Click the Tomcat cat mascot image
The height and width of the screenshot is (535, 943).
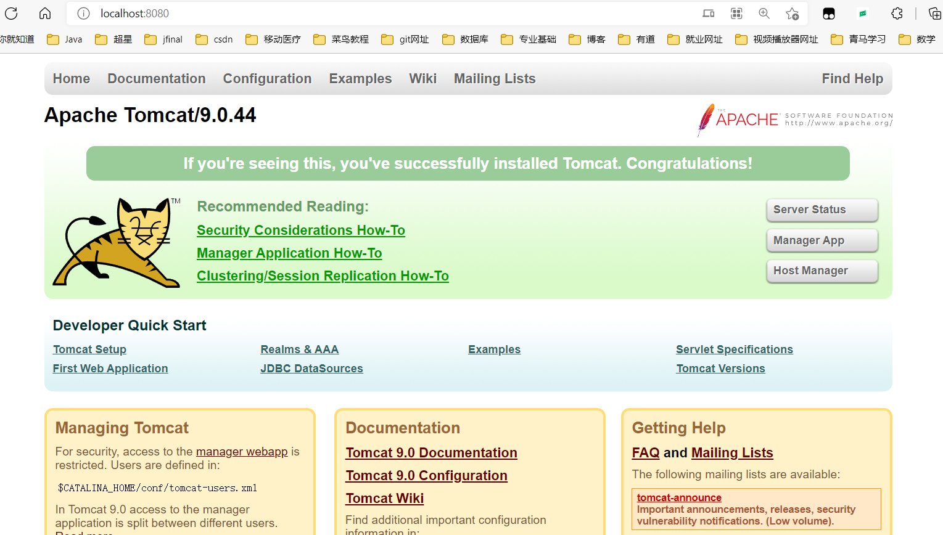[117, 242]
